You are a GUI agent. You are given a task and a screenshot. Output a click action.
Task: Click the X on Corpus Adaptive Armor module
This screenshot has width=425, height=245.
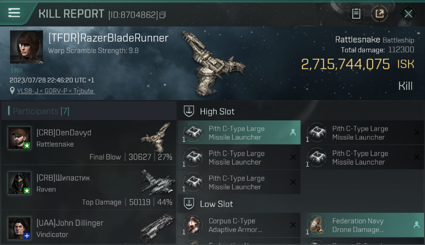[293, 225]
